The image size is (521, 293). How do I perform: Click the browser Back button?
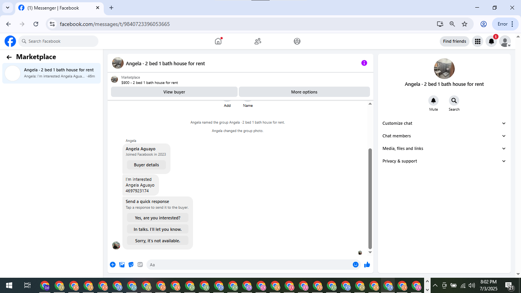pos(8,24)
